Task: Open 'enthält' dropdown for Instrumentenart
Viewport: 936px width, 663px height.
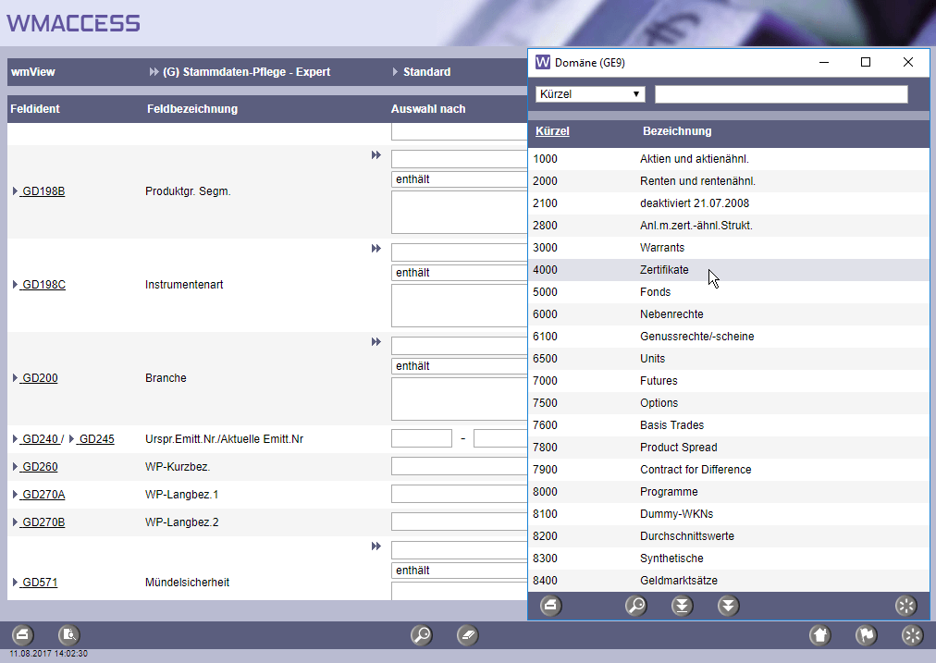Action: tap(459, 273)
